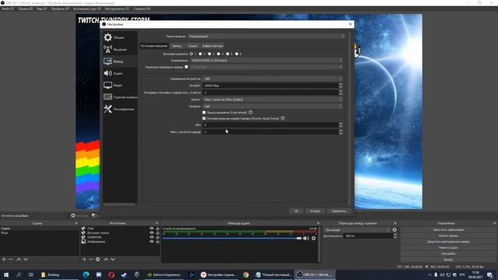This screenshot has height=280, width=498.
Task: Switch to the Audio tab in Output
Action: (193, 46)
